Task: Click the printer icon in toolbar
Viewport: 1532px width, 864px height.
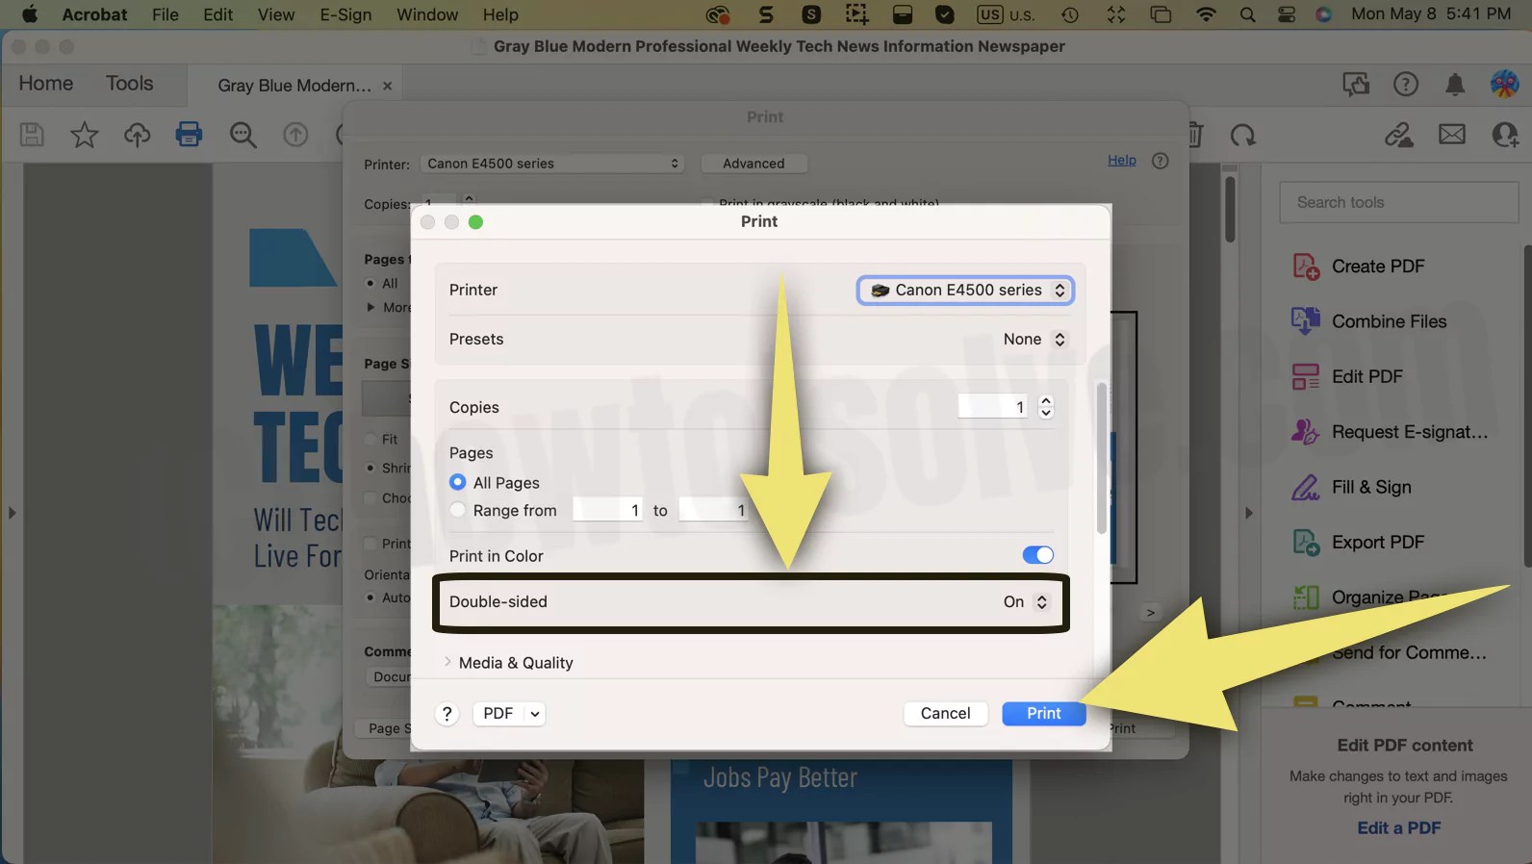Action: coord(189,134)
